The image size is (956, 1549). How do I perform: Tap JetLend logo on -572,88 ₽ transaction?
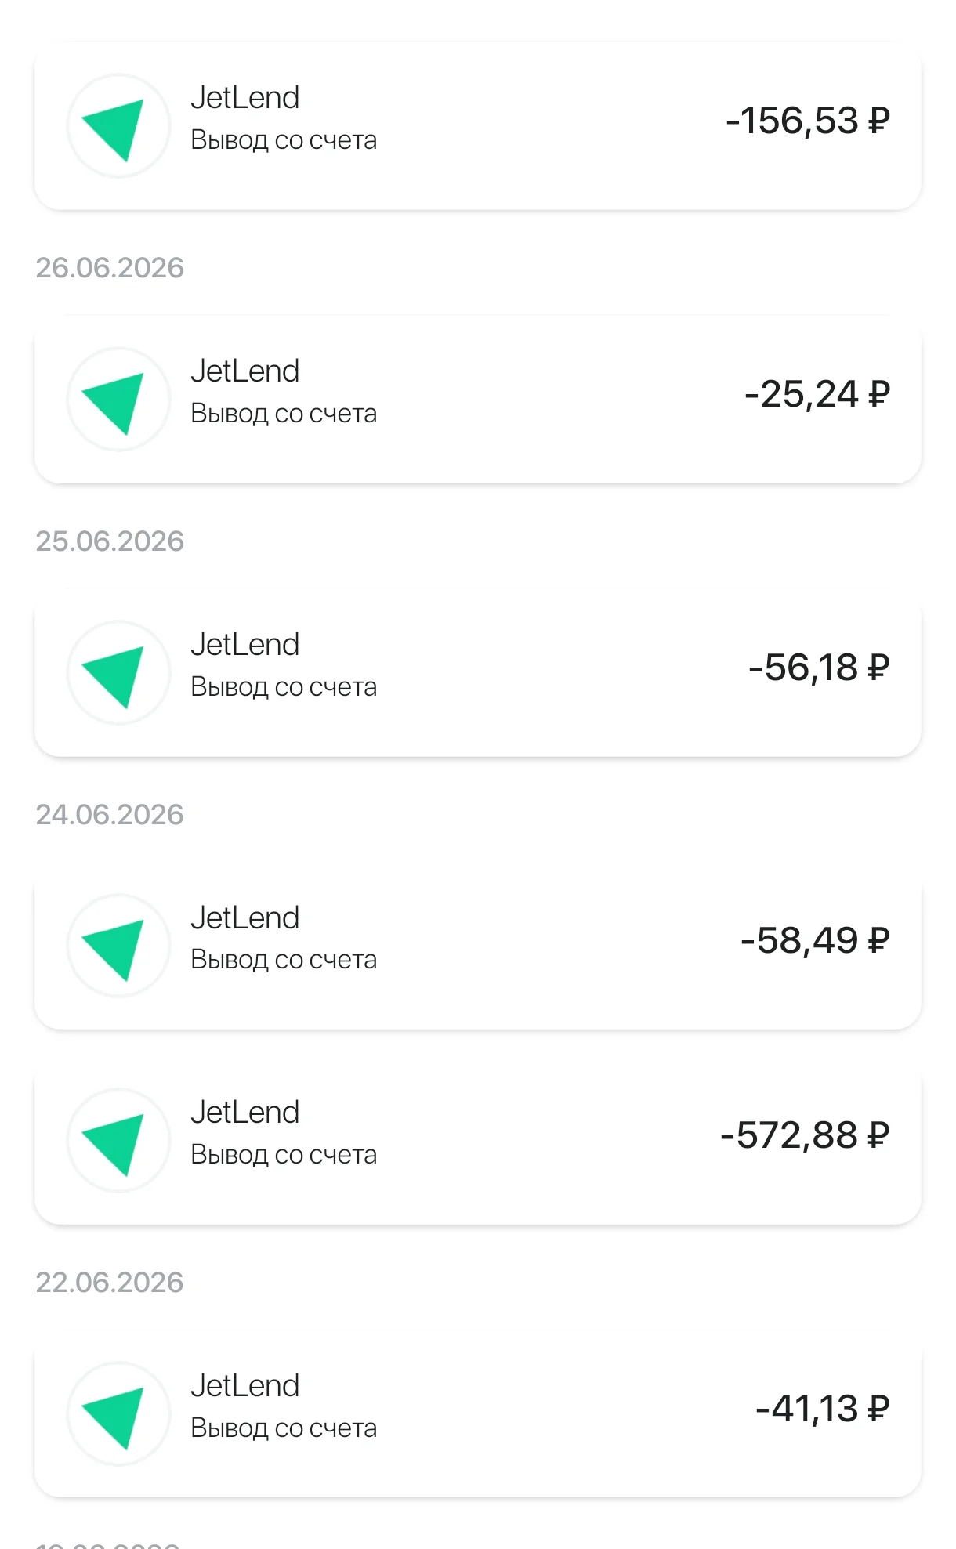118,1141
